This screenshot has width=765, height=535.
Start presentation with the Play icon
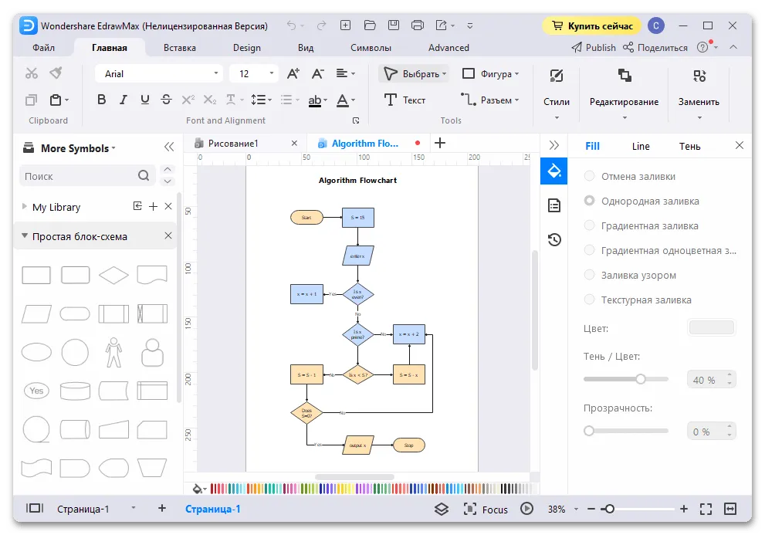[526, 509]
